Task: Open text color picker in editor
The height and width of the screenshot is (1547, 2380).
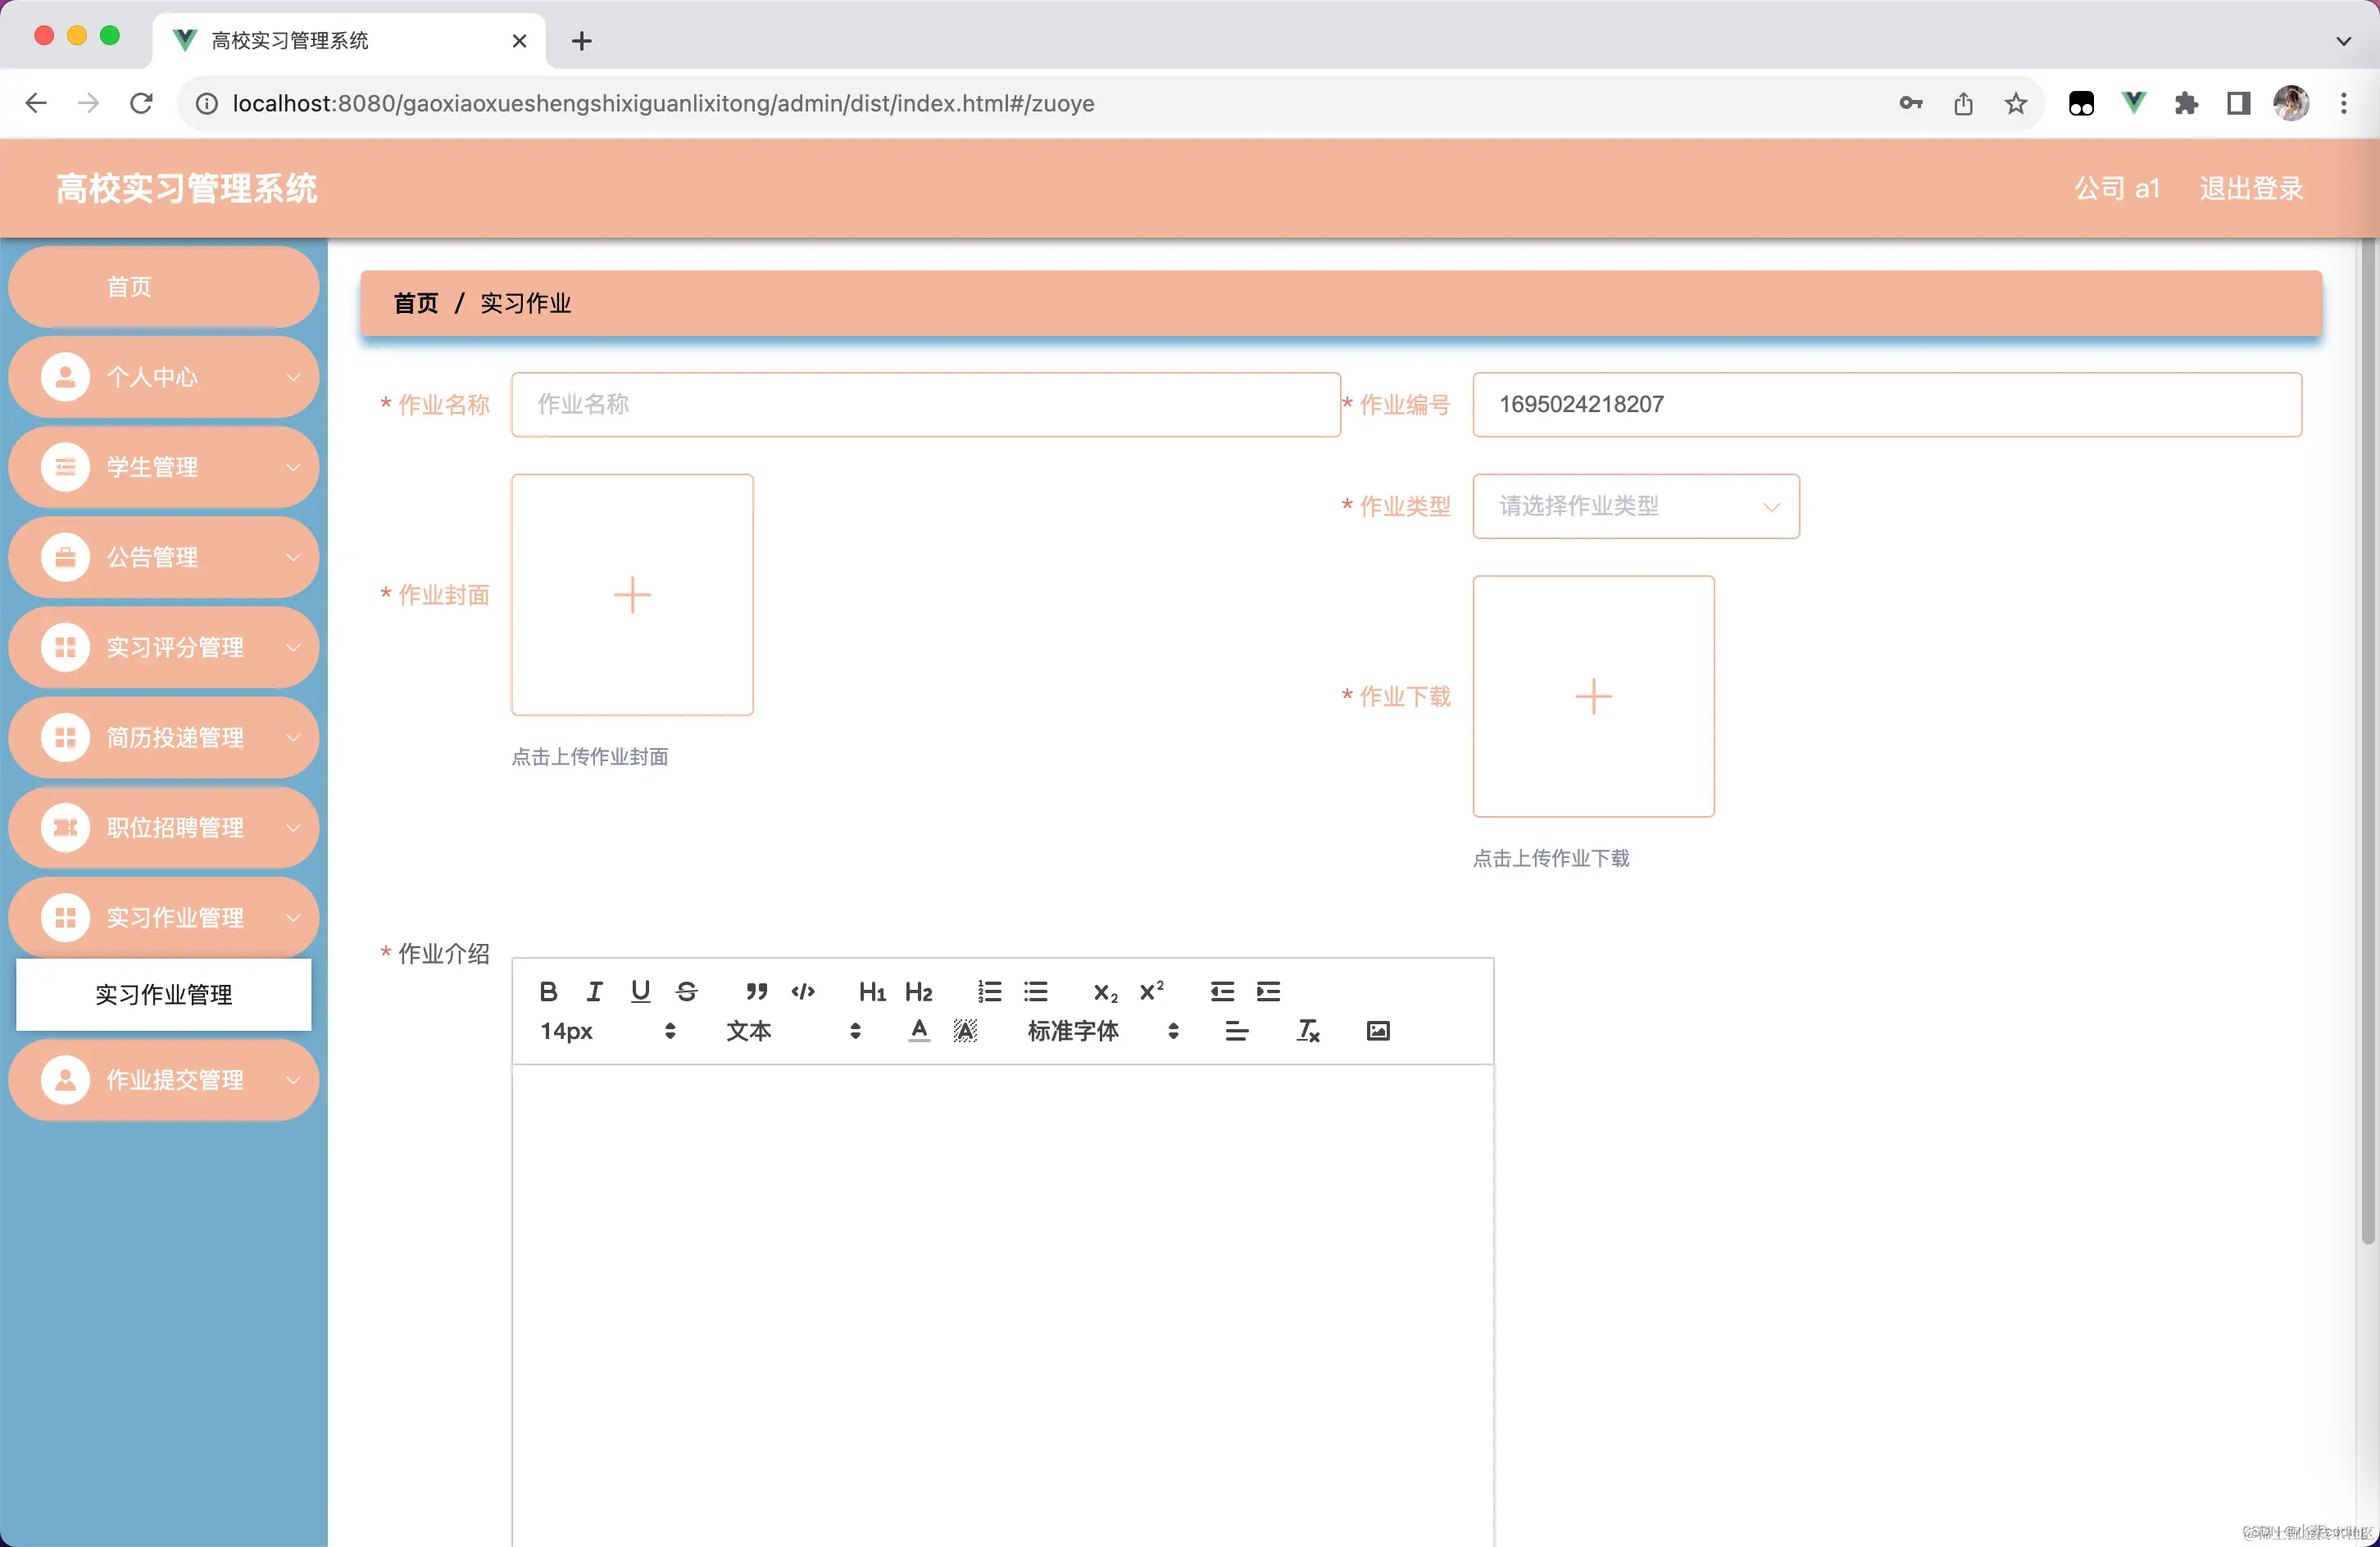Action: 919,1031
